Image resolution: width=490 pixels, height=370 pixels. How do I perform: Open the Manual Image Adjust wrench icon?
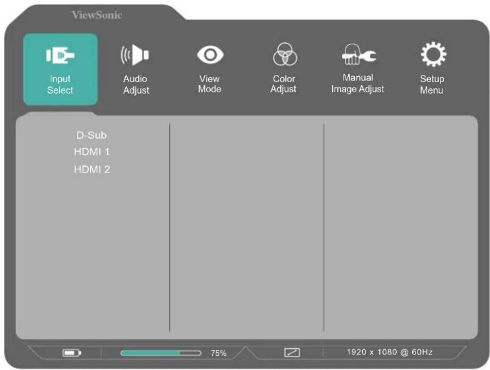tap(359, 55)
